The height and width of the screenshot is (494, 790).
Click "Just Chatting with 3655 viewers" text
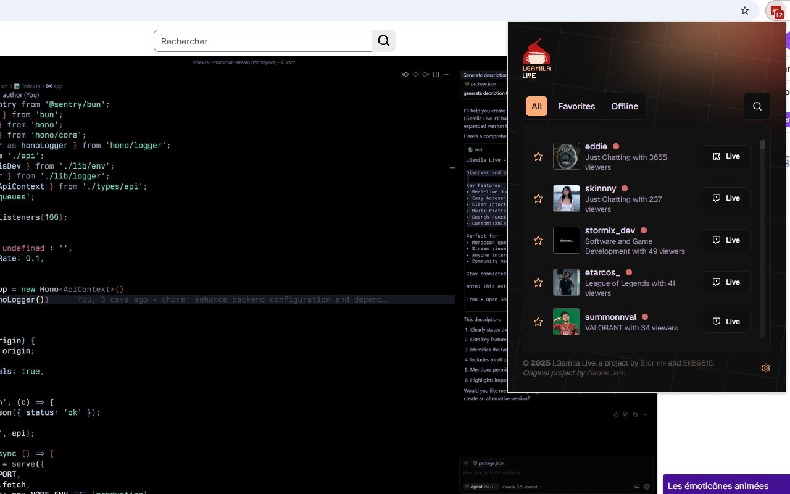tap(626, 162)
